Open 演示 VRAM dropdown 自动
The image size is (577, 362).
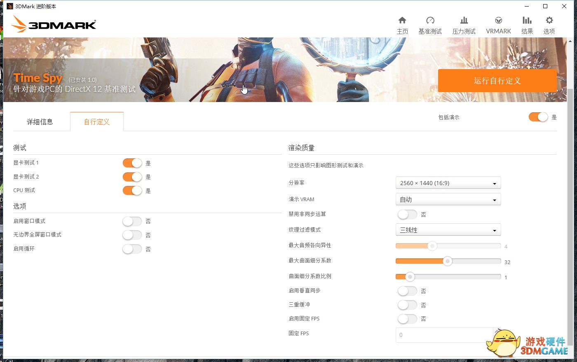(448, 200)
